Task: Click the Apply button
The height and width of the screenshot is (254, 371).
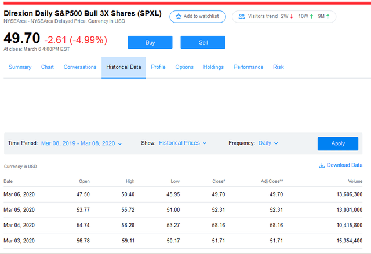Action: [337, 143]
